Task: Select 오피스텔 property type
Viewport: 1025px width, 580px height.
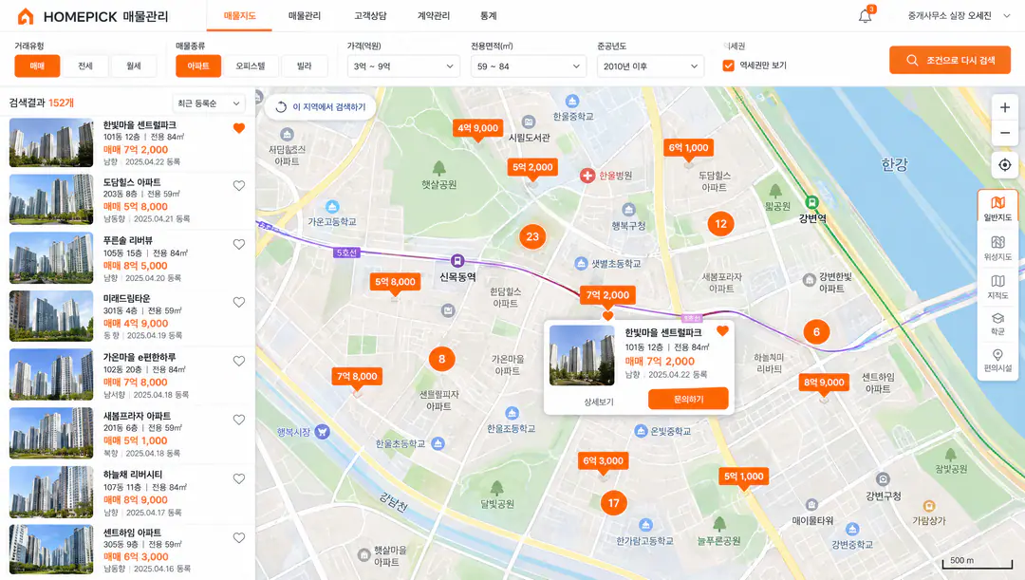Action: (x=251, y=66)
